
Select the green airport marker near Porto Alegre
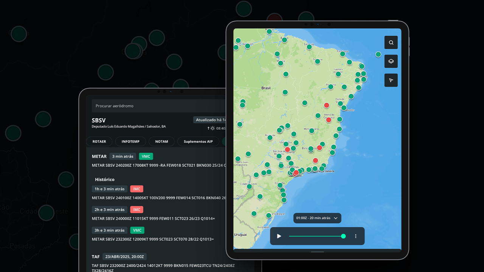point(268,215)
